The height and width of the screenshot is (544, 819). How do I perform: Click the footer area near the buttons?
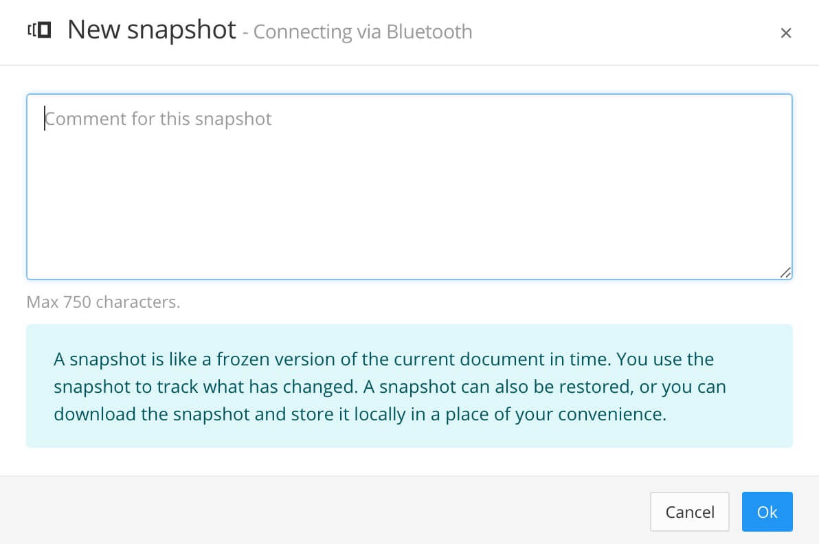(481, 512)
